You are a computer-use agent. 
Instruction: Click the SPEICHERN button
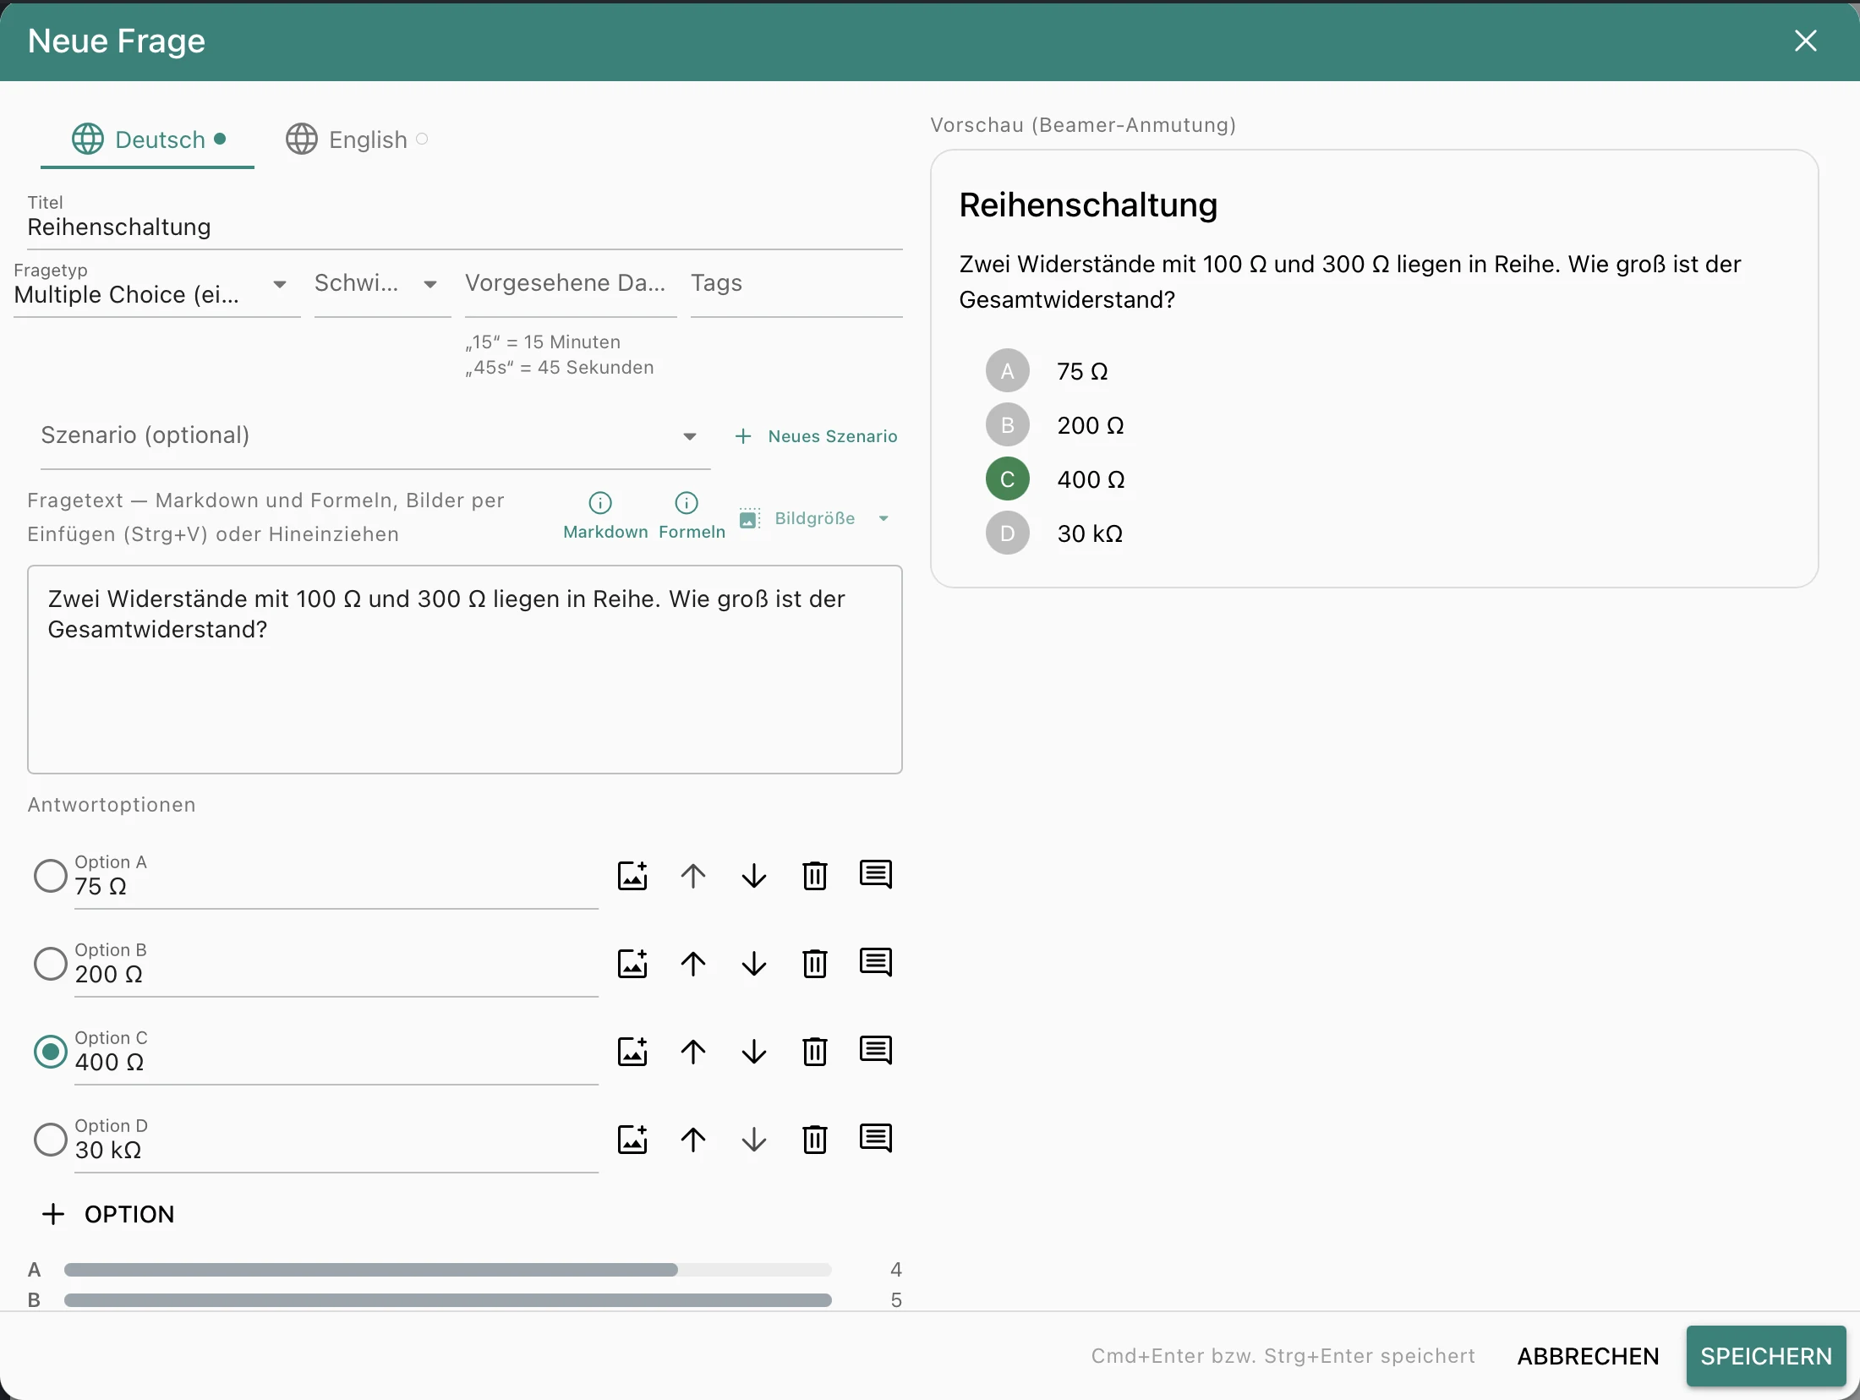[x=1766, y=1356]
